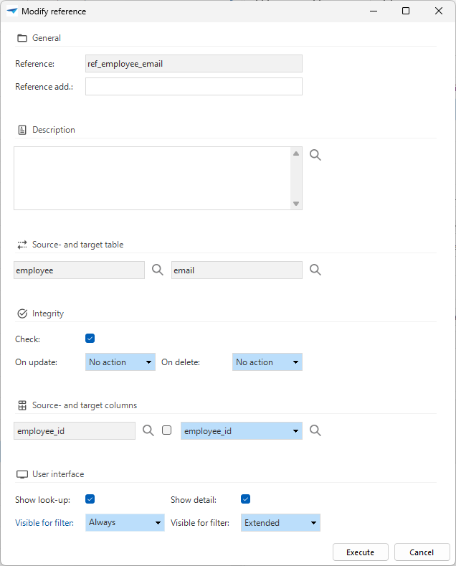Toggle the Show detail checkbox
The width and height of the screenshot is (456, 566).
(x=245, y=499)
